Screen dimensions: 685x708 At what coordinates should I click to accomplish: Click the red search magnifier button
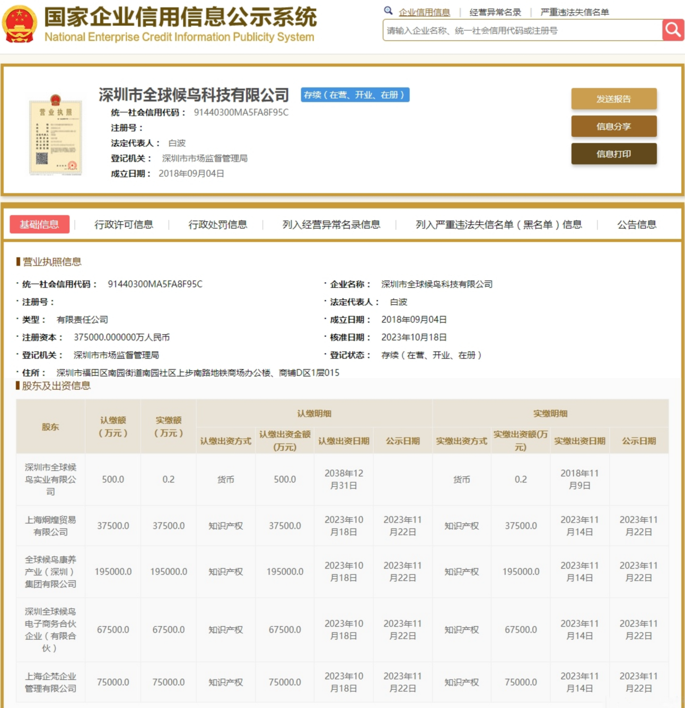(x=673, y=30)
